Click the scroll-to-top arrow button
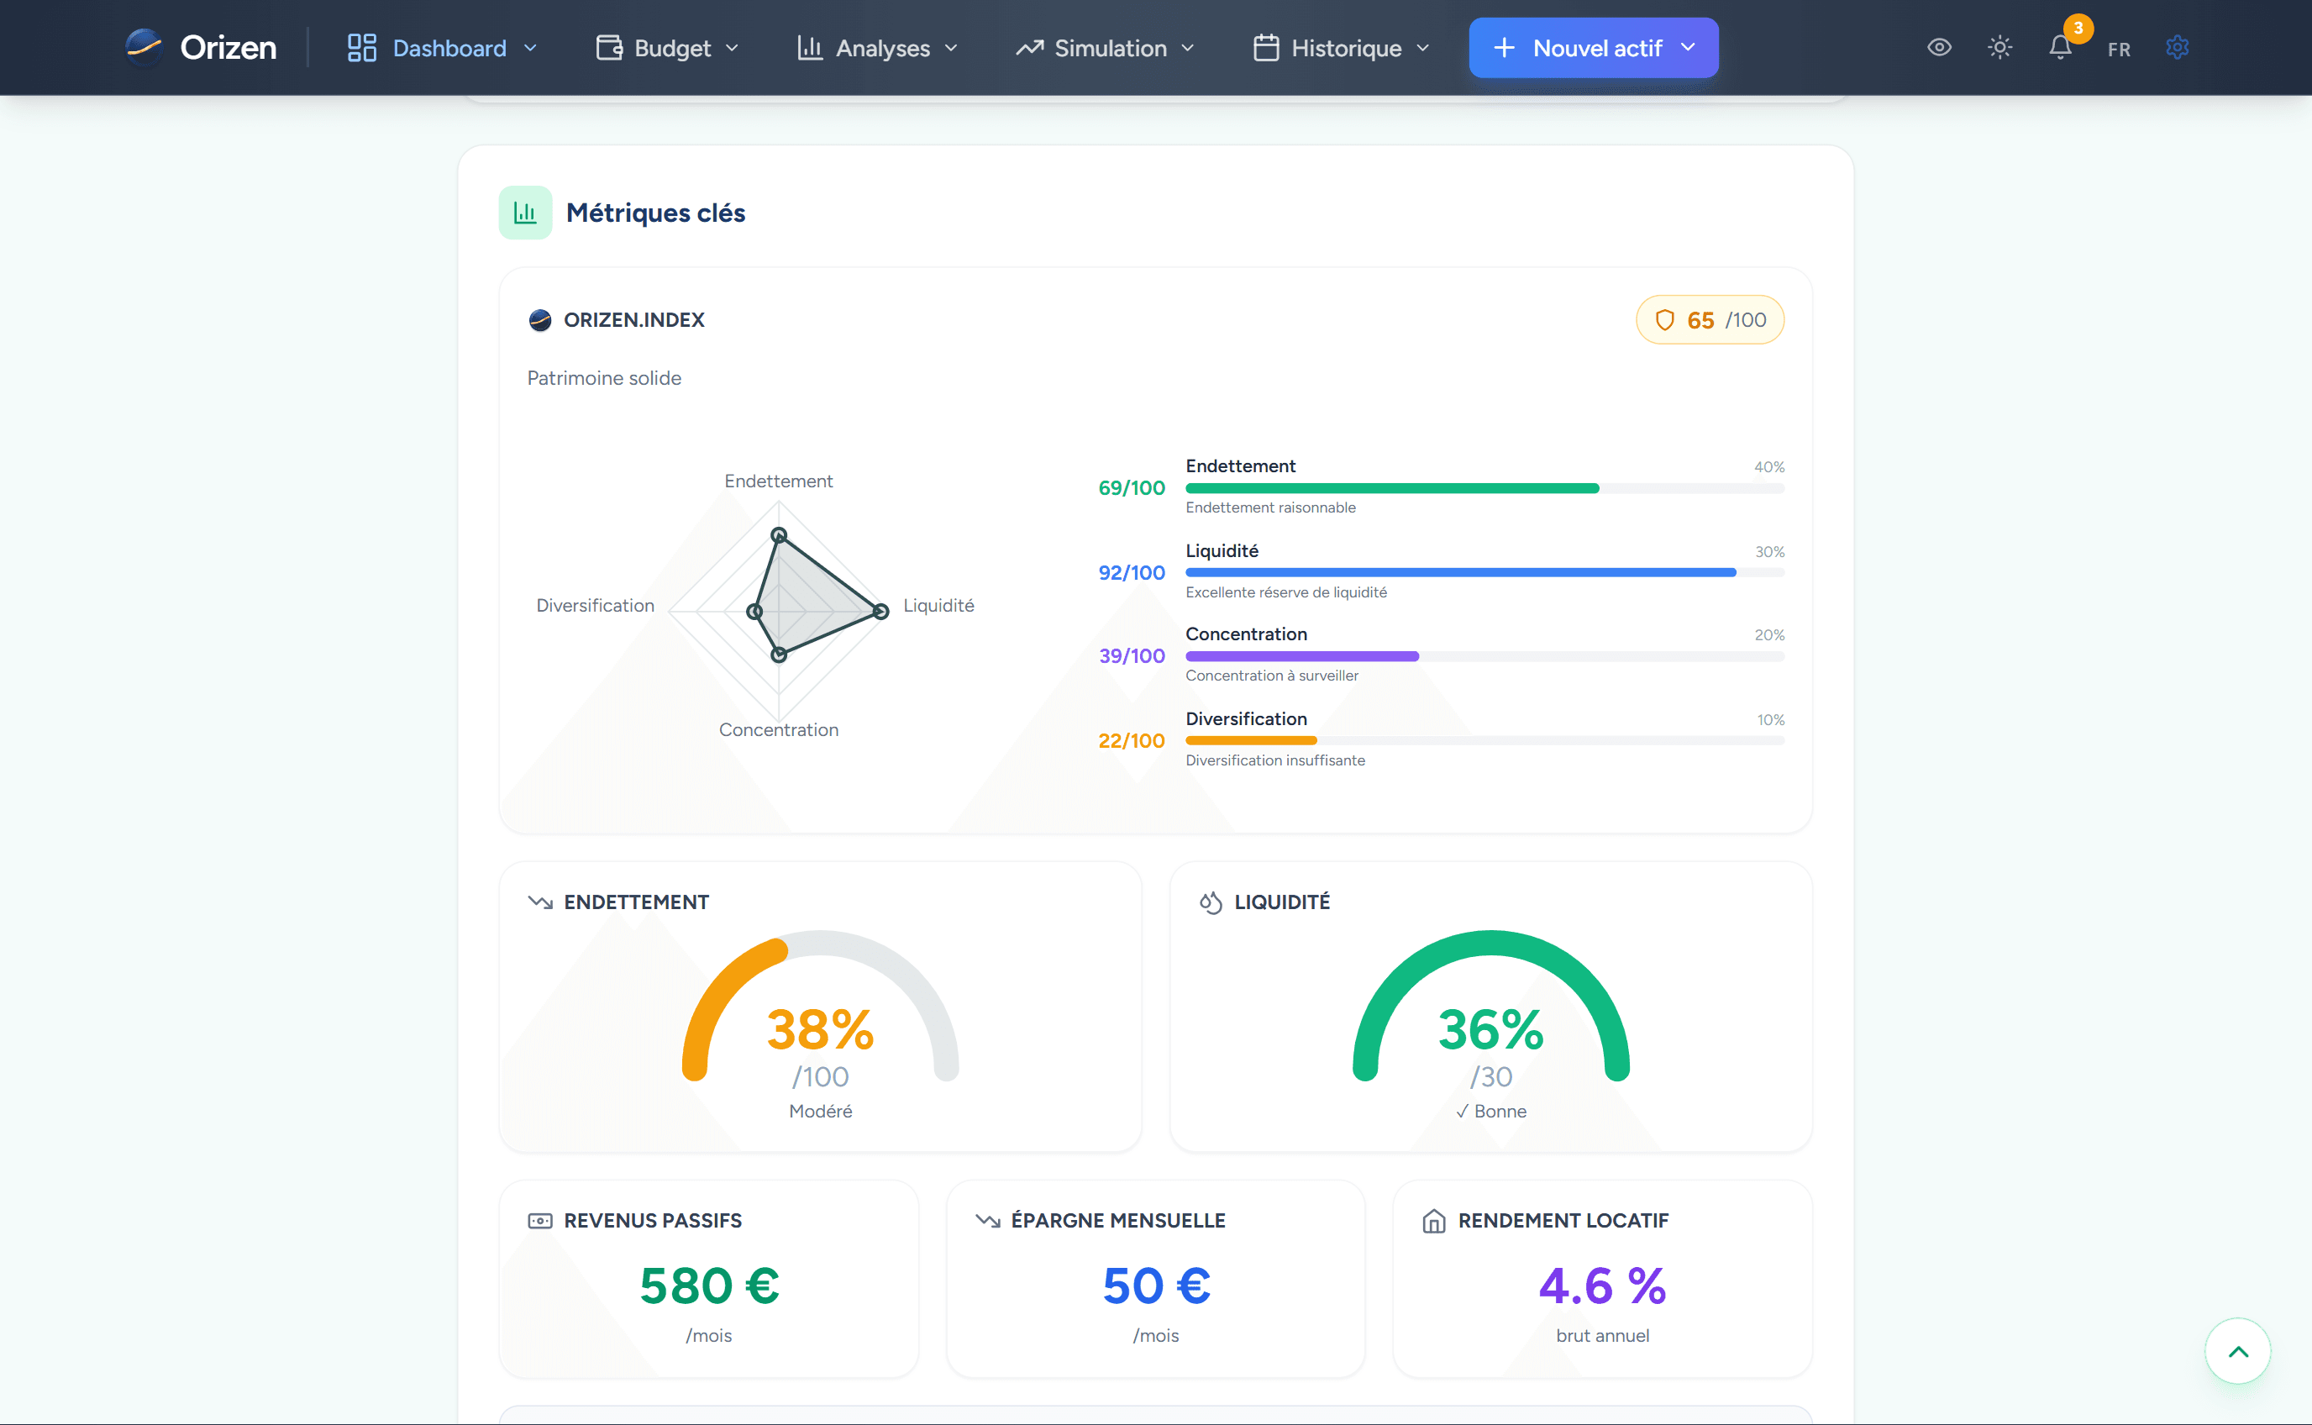This screenshot has height=1425, width=2312. 2237,1350
